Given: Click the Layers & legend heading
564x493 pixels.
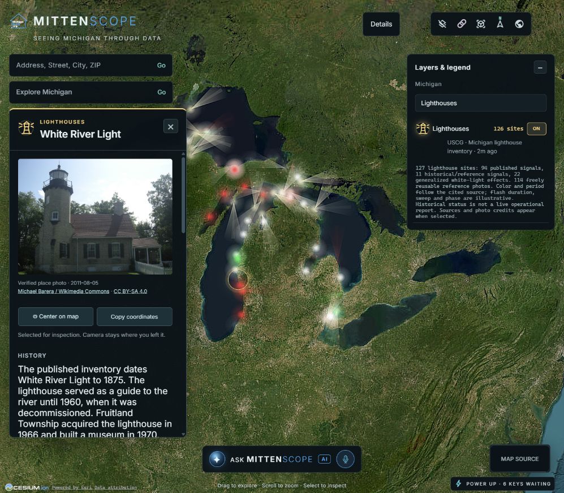Looking at the screenshot, I should 442,67.
